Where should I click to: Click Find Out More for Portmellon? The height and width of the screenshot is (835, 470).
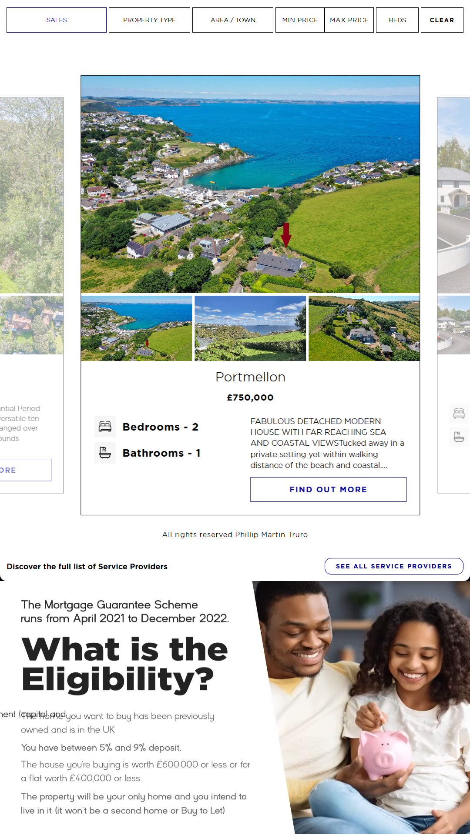click(x=328, y=489)
